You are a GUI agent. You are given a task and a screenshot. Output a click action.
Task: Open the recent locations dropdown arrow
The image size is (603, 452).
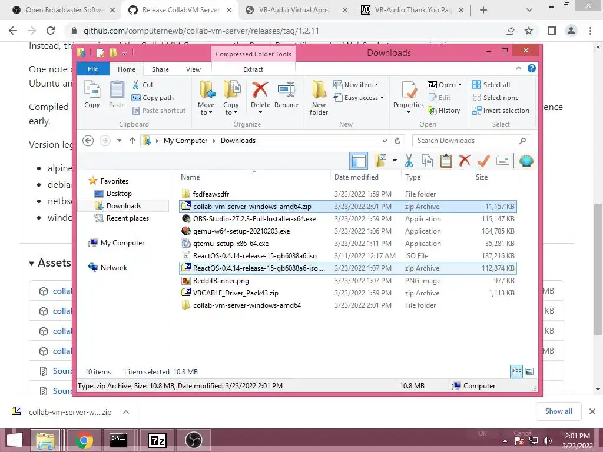tap(119, 141)
